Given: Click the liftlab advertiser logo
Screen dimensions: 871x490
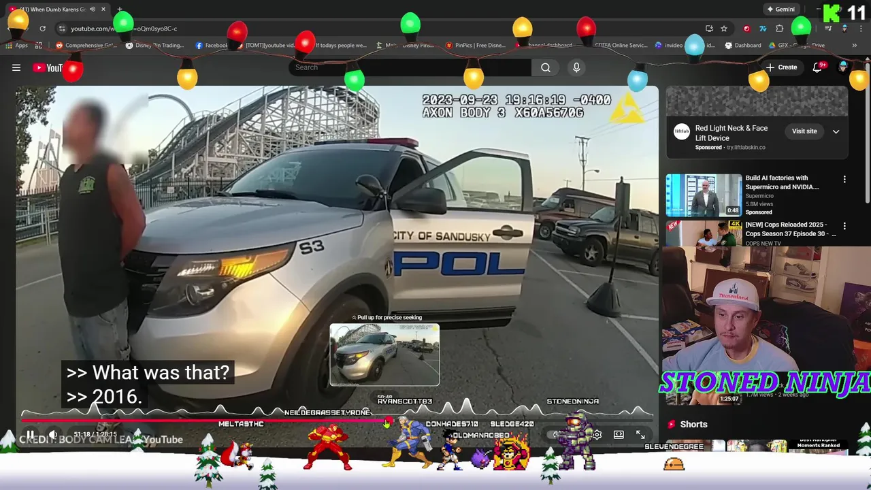Looking at the screenshot, I should [682, 131].
